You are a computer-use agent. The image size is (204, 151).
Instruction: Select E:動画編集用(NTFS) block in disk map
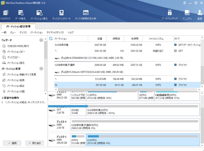point(177,96)
